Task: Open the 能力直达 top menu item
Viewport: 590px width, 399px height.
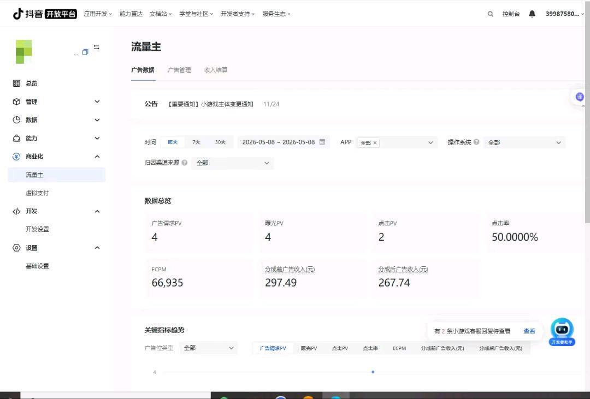Action: pyautogui.click(x=131, y=14)
